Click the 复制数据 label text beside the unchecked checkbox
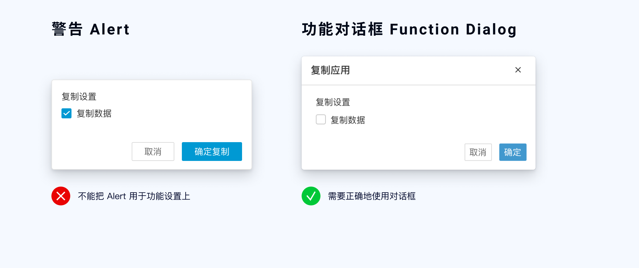This screenshot has height=268, width=639. tap(348, 120)
